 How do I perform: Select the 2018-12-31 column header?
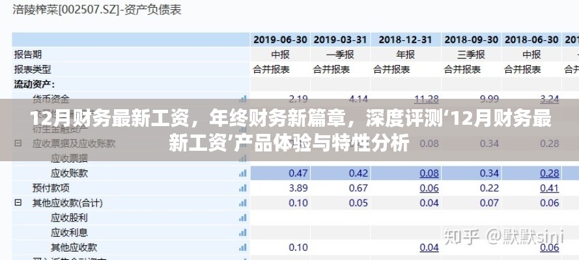(x=405, y=39)
